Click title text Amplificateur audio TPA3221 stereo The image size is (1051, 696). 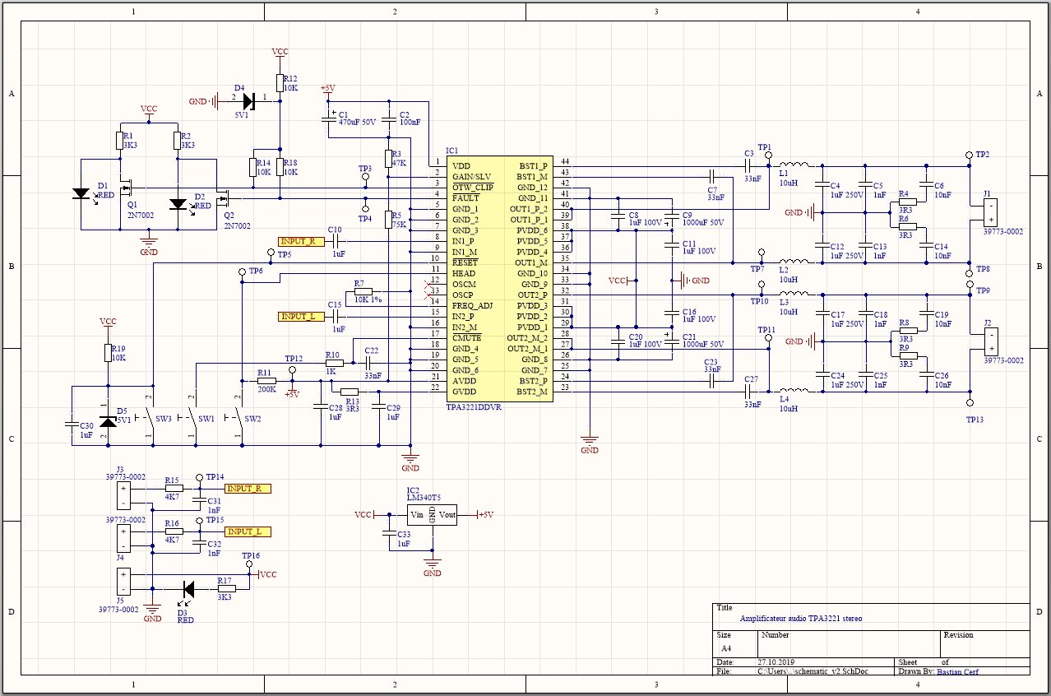coord(801,619)
